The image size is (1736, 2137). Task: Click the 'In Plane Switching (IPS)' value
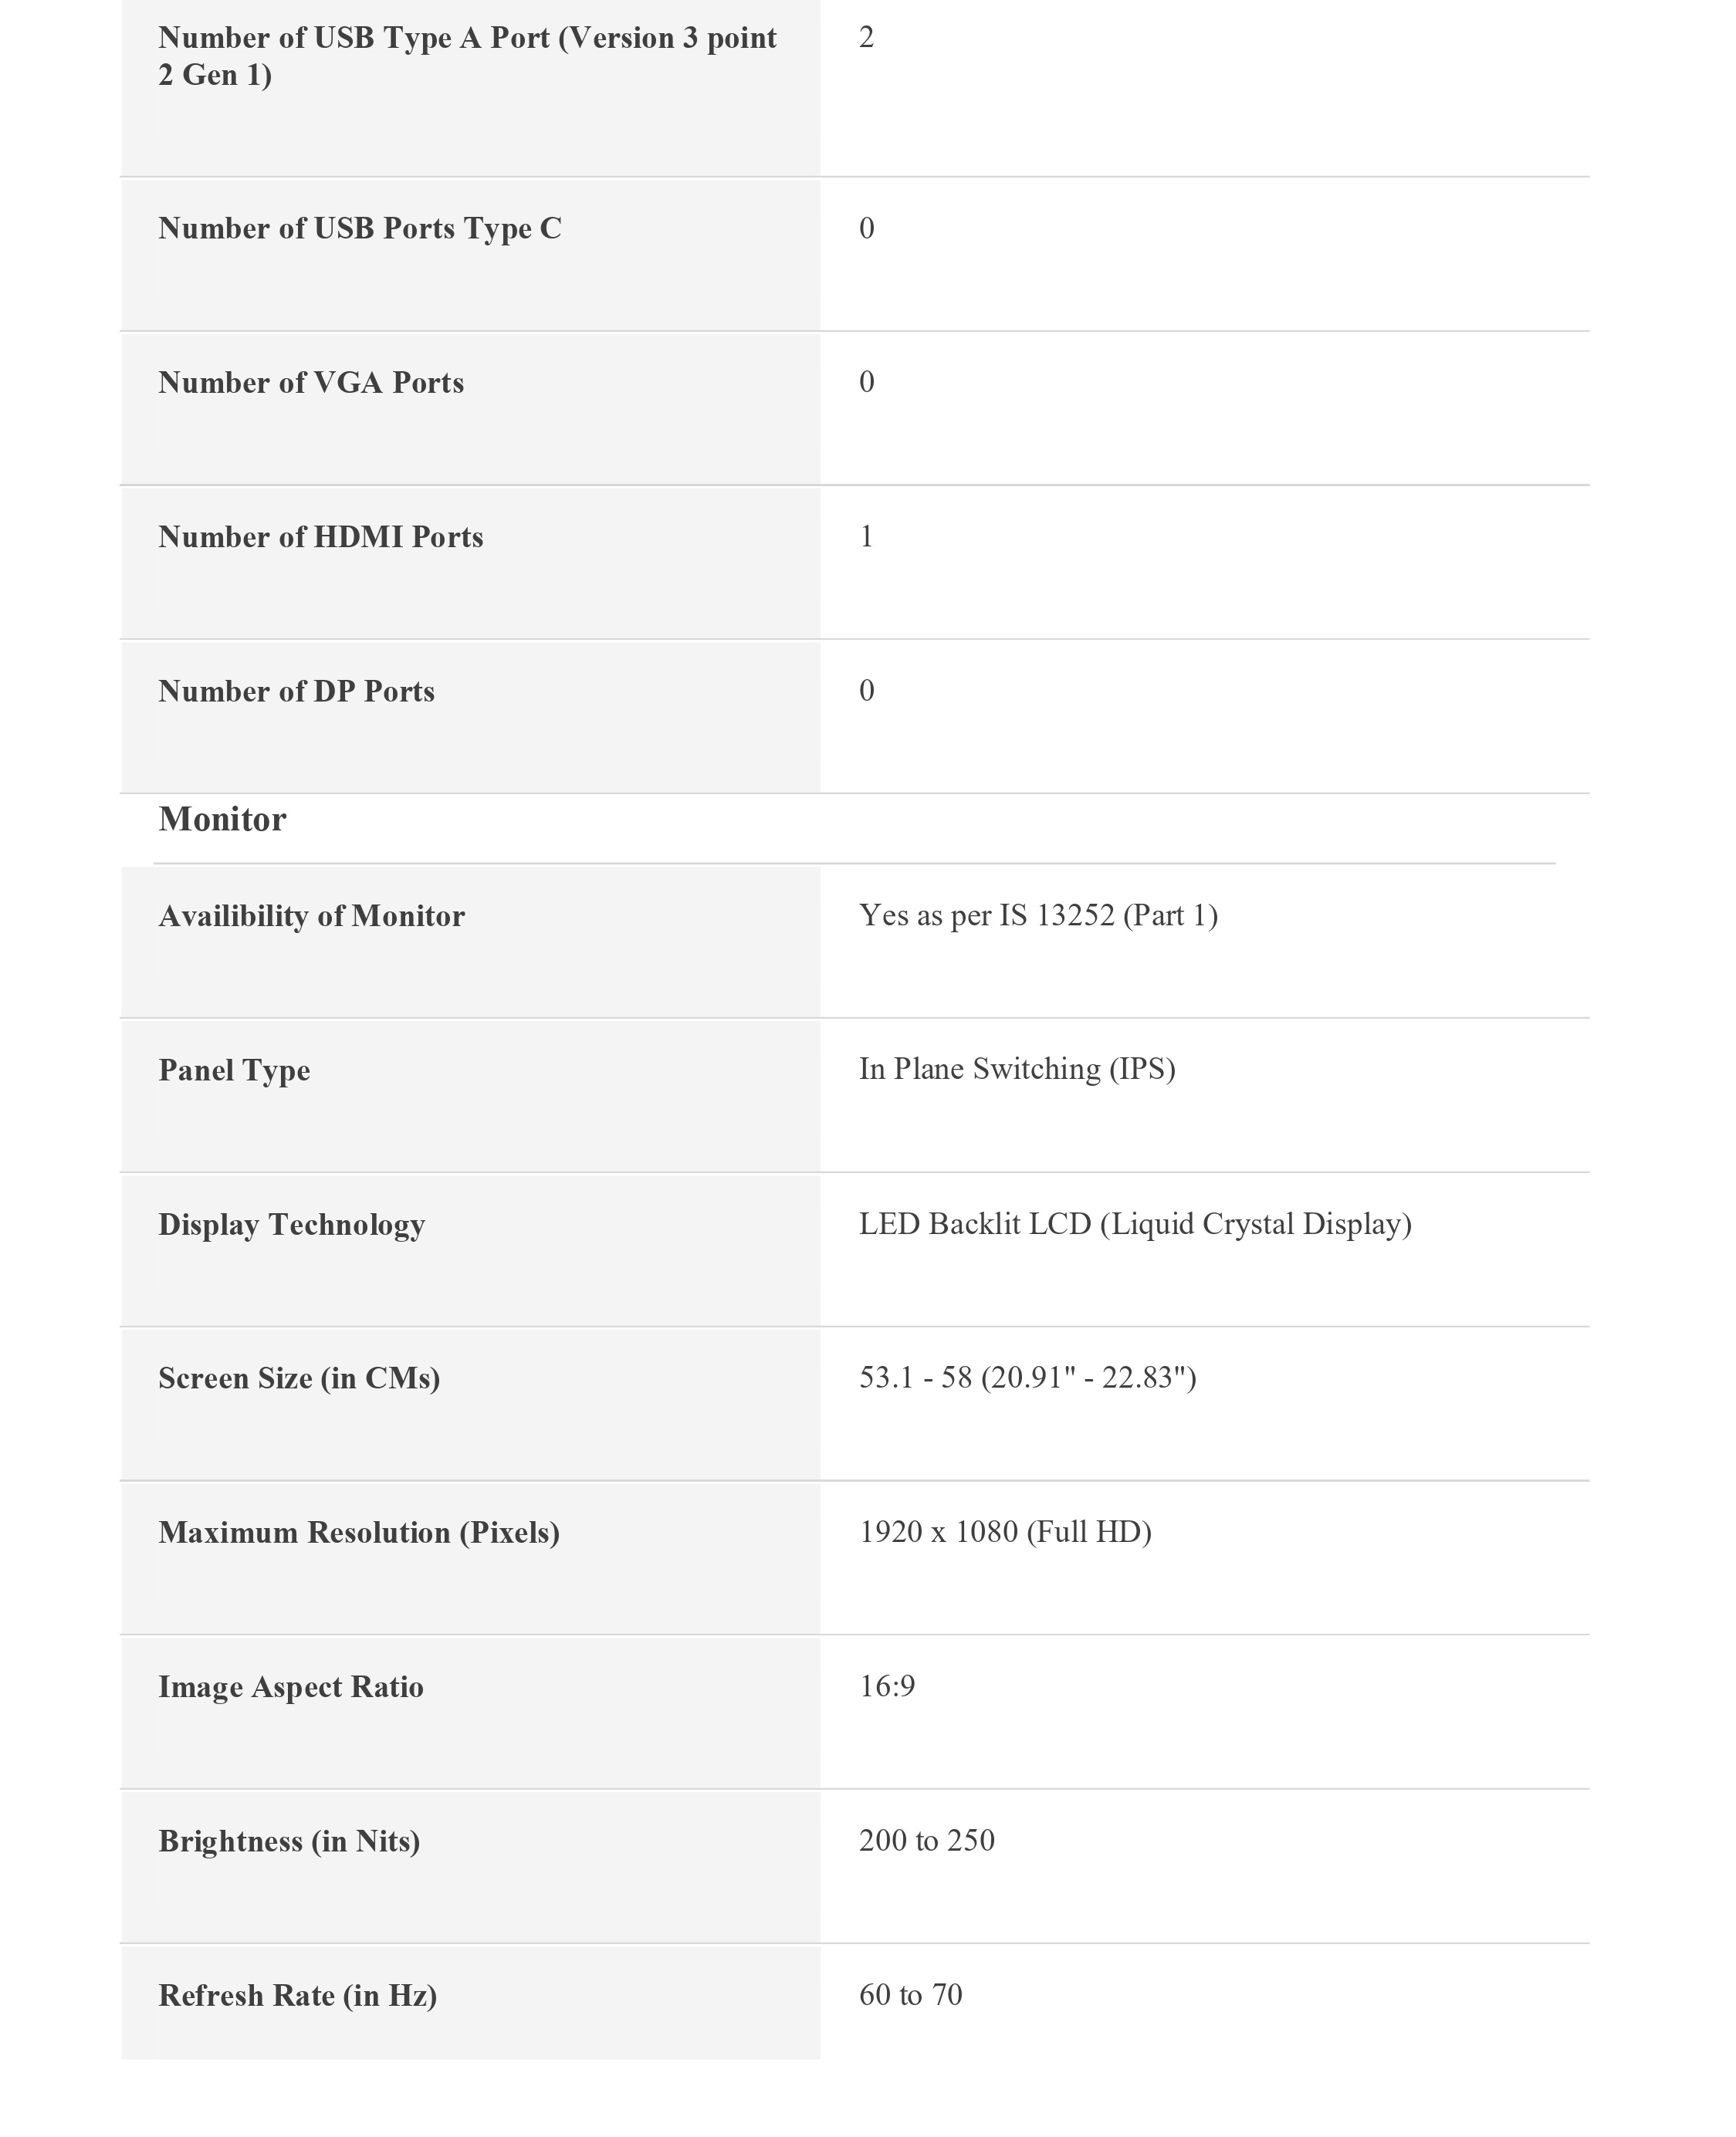click(1017, 1068)
